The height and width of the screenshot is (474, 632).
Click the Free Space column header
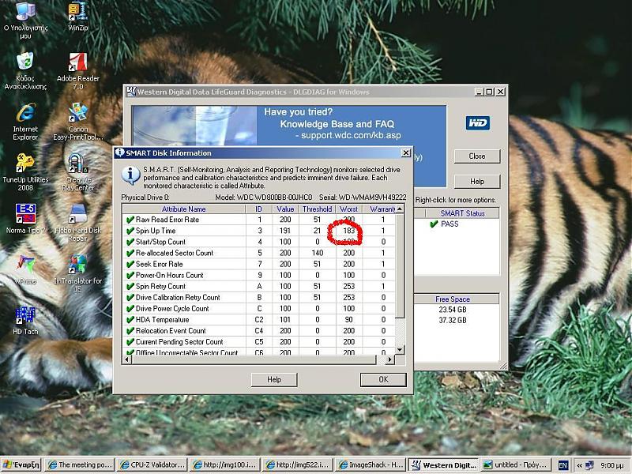pyautogui.click(x=453, y=299)
